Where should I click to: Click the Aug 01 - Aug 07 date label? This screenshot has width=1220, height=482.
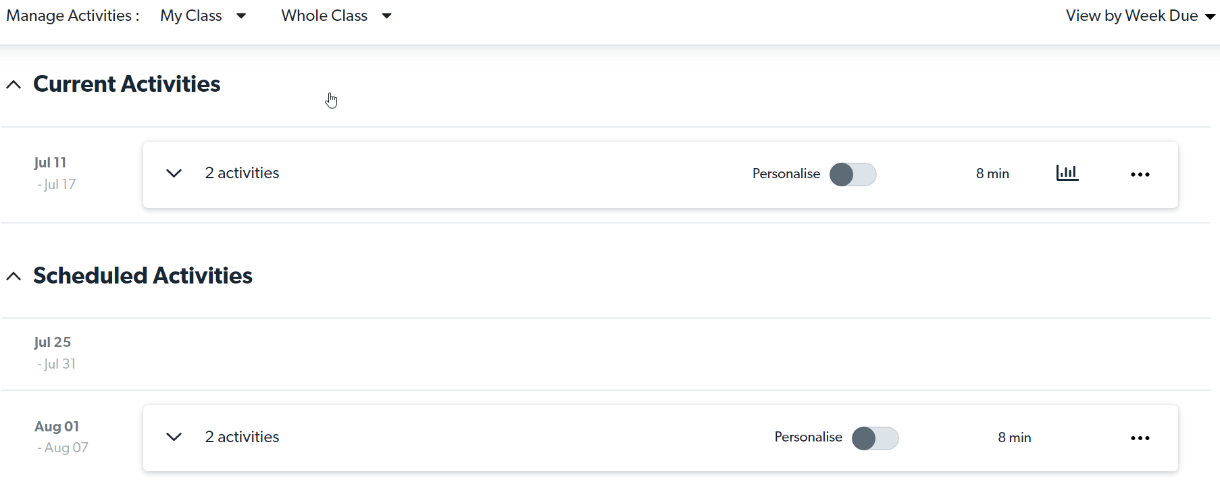[x=61, y=437]
